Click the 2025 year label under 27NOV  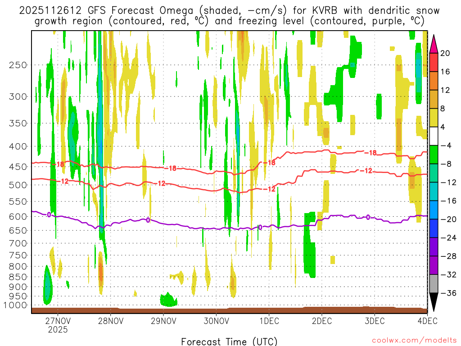(58, 329)
